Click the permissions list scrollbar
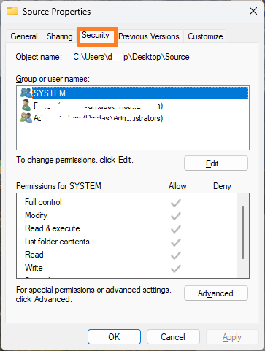Screen dimensions: 265x351 pos(243,232)
